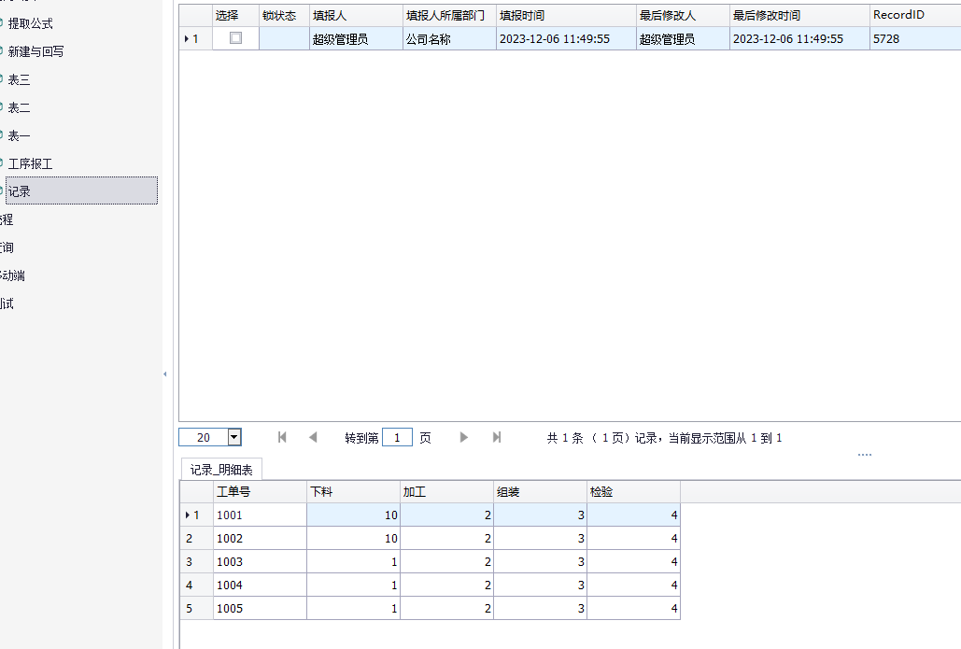The height and width of the screenshot is (649, 961).
Task: Go to the first page of records
Action: point(282,437)
